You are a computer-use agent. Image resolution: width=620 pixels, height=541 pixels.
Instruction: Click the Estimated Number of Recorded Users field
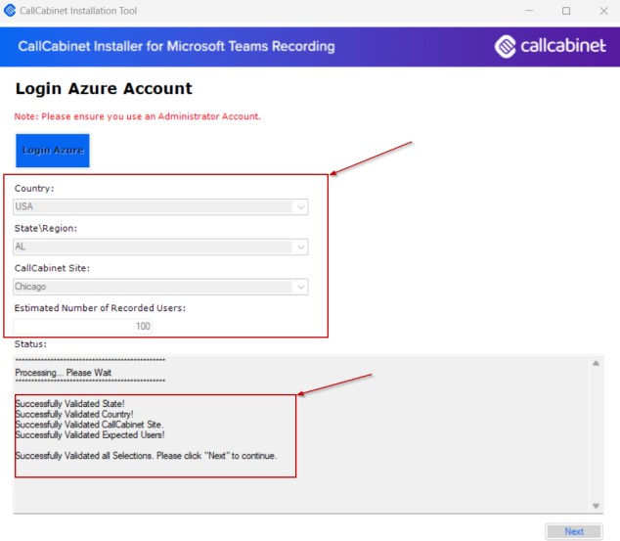point(83,326)
